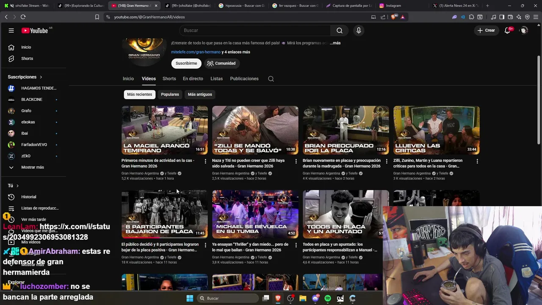542x305 pixels.
Task: Open the Comunidad button
Action: pyautogui.click(x=221, y=64)
